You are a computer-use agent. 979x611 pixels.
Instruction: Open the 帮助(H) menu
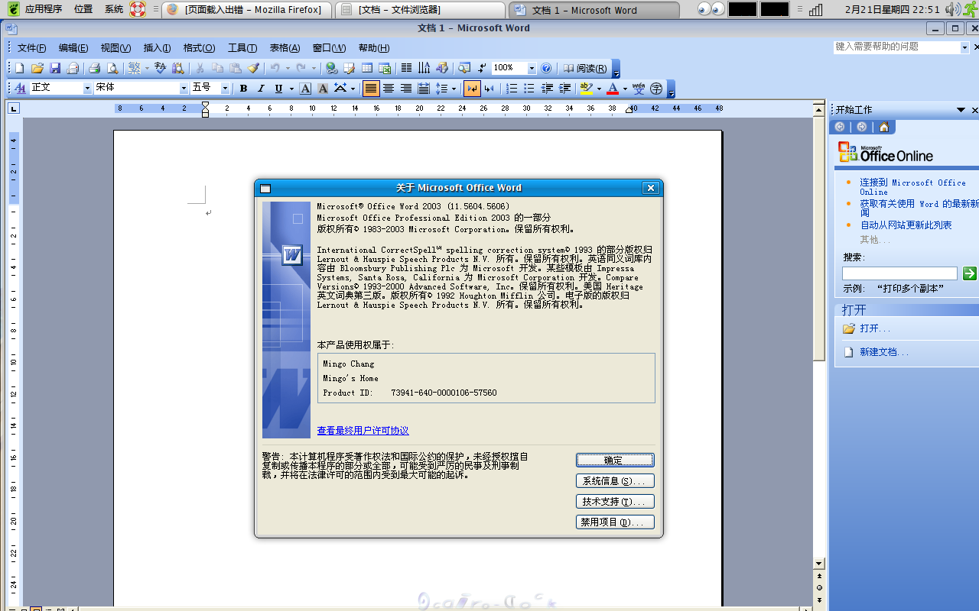[x=373, y=48]
